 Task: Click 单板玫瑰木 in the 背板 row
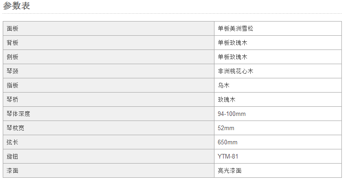click(x=232, y=43)
